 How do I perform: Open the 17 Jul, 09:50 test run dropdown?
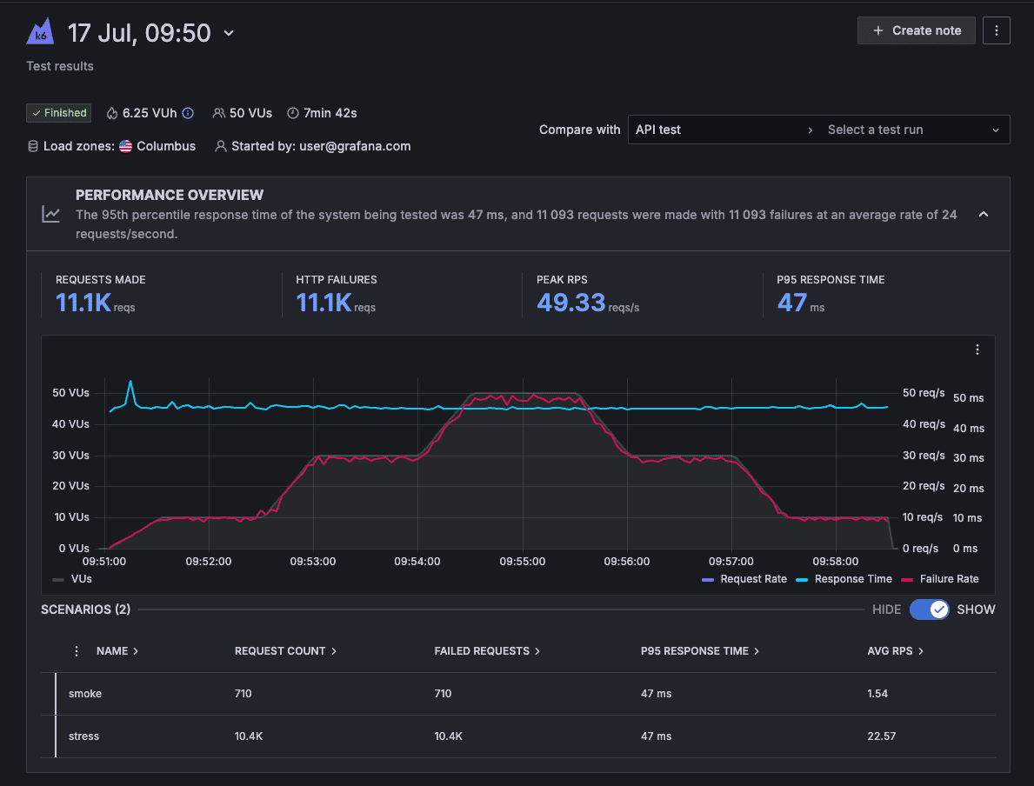[x=227, y=33]
